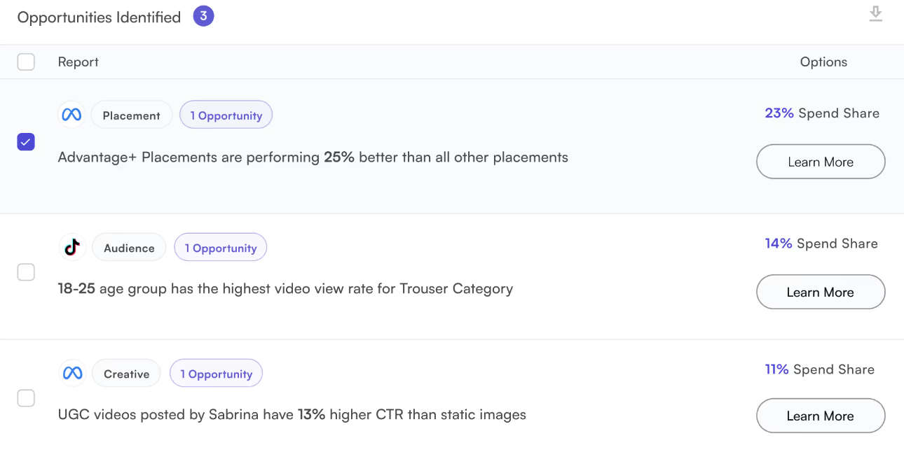Click the TikTok logo in the Audience row
Screen dimensions: 904x473
72,247
